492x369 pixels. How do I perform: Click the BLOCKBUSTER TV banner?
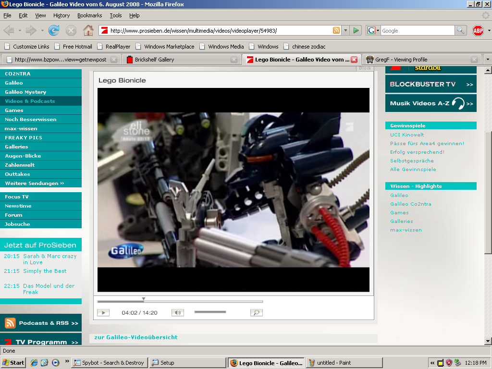click(431, 84)
